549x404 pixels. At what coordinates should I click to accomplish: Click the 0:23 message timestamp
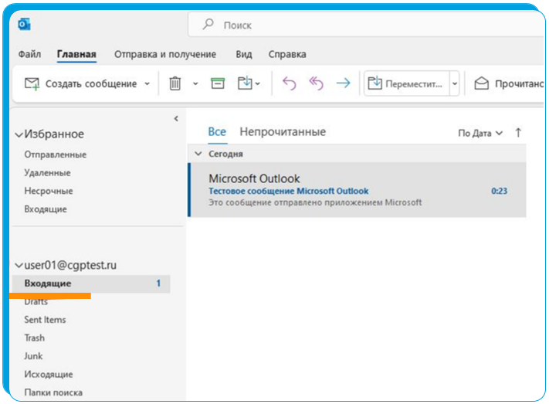pos(499,191)
